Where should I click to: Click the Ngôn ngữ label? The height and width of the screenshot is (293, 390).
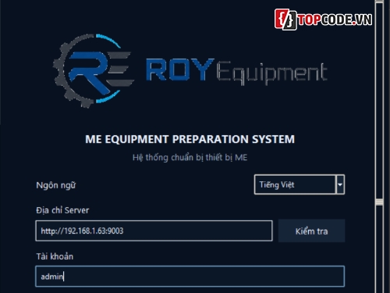[x=56, y=185]
